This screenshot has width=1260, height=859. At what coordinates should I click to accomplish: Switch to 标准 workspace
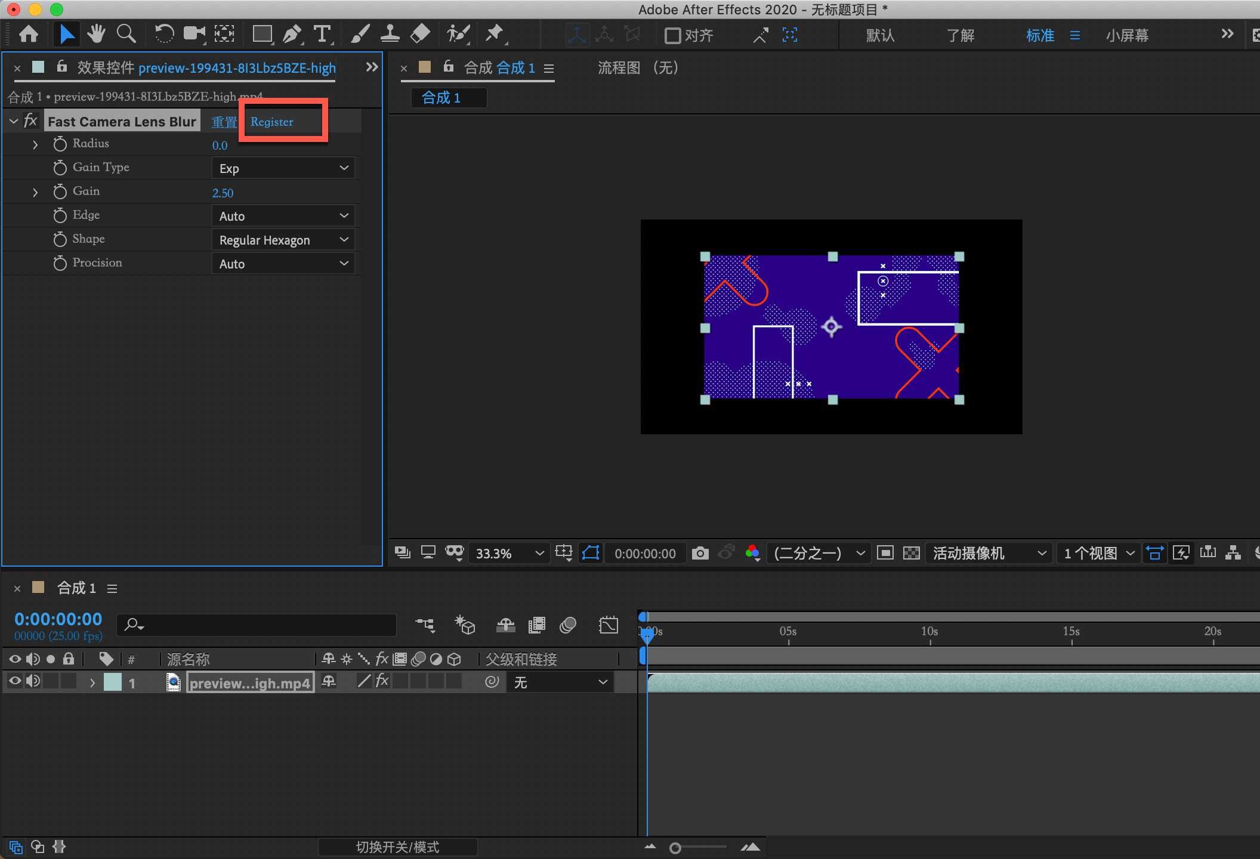1040,36
